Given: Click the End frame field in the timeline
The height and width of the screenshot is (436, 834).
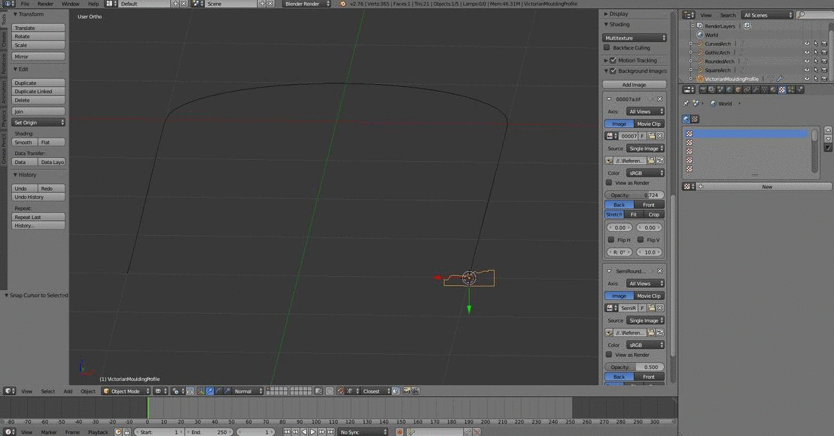Looking at the screenshot, I should coord(207,432).
